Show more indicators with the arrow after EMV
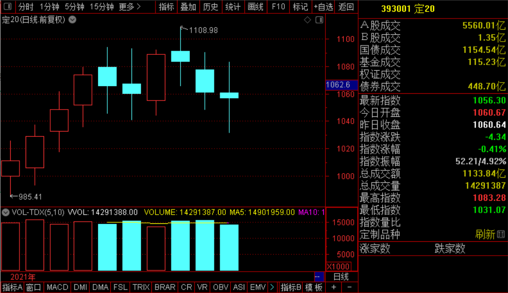This screenshot has width=508, height=293. point(272,287)
